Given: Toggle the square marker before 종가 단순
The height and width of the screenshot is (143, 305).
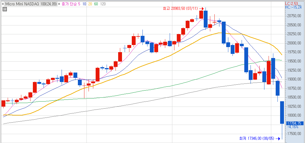Looking at the screenshot, I should (60, 4).
